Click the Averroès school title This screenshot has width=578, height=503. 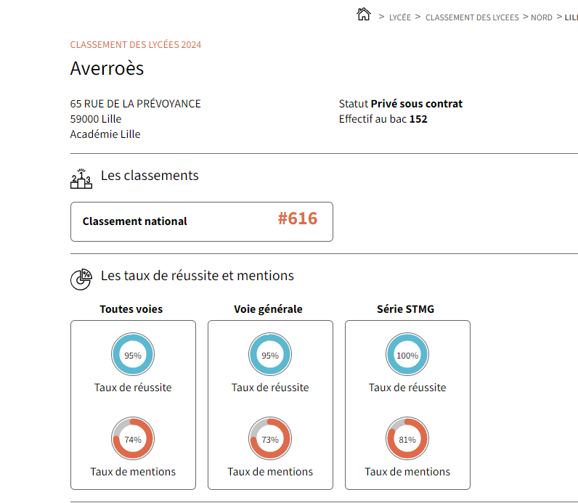tap(107, 68)
